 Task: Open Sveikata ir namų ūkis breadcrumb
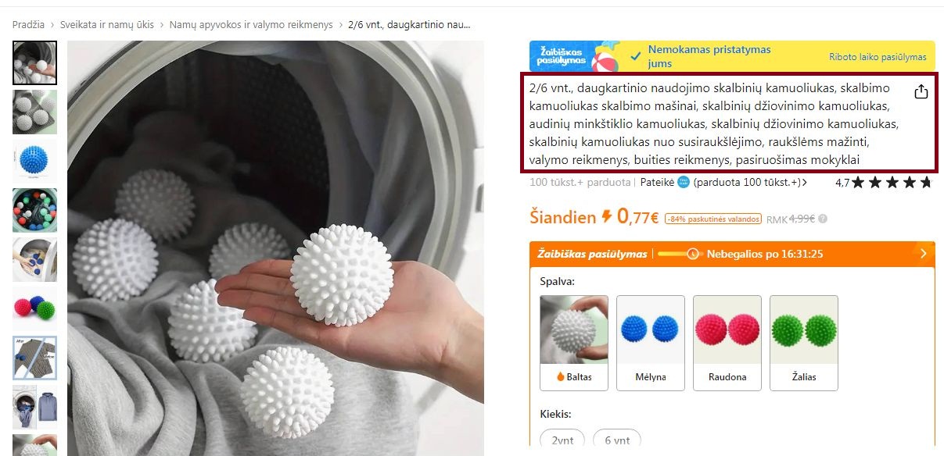(109, 25)
